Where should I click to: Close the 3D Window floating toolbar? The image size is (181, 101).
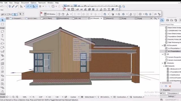point(42,13)
